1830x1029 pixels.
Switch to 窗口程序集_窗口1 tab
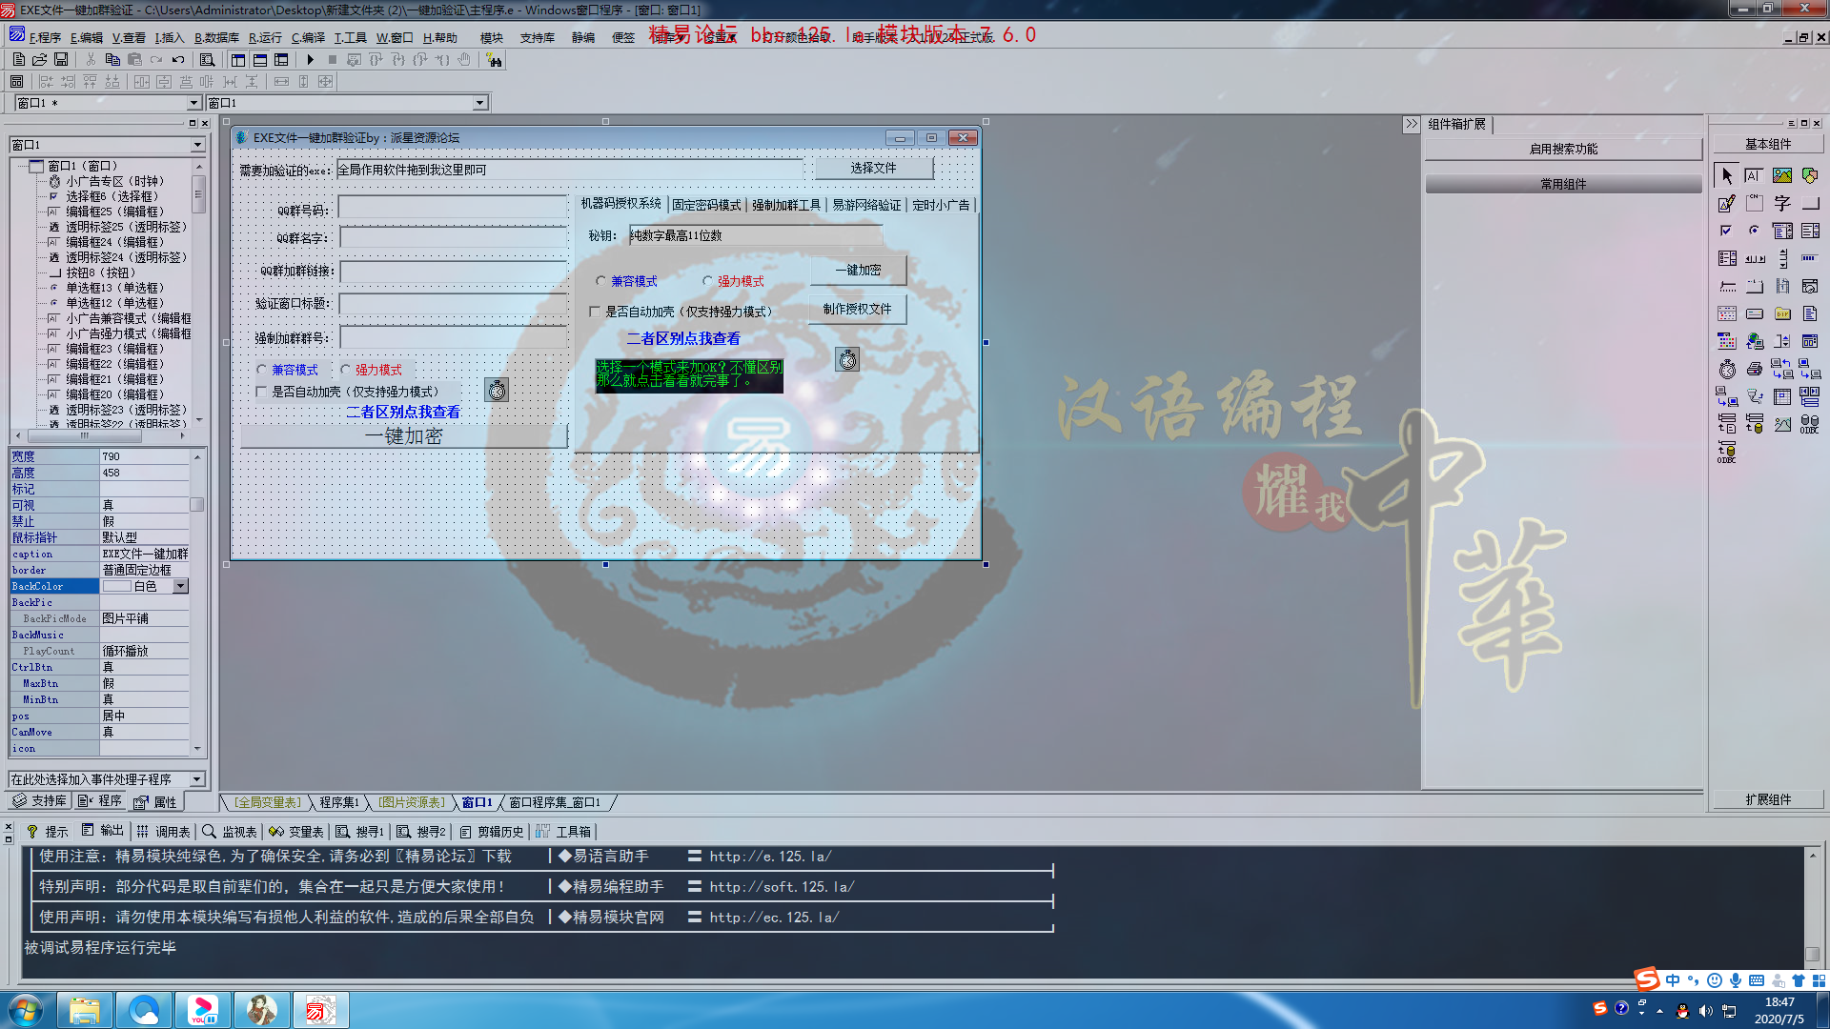pyautogui.click(x=555, y=802)
